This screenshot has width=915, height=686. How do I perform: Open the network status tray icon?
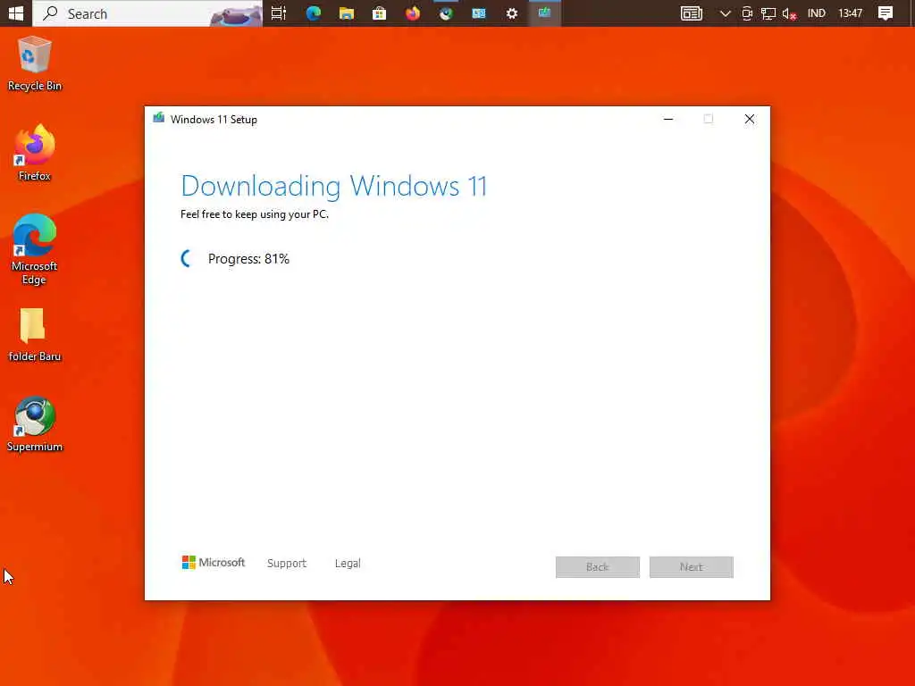[x=768, y=13]
